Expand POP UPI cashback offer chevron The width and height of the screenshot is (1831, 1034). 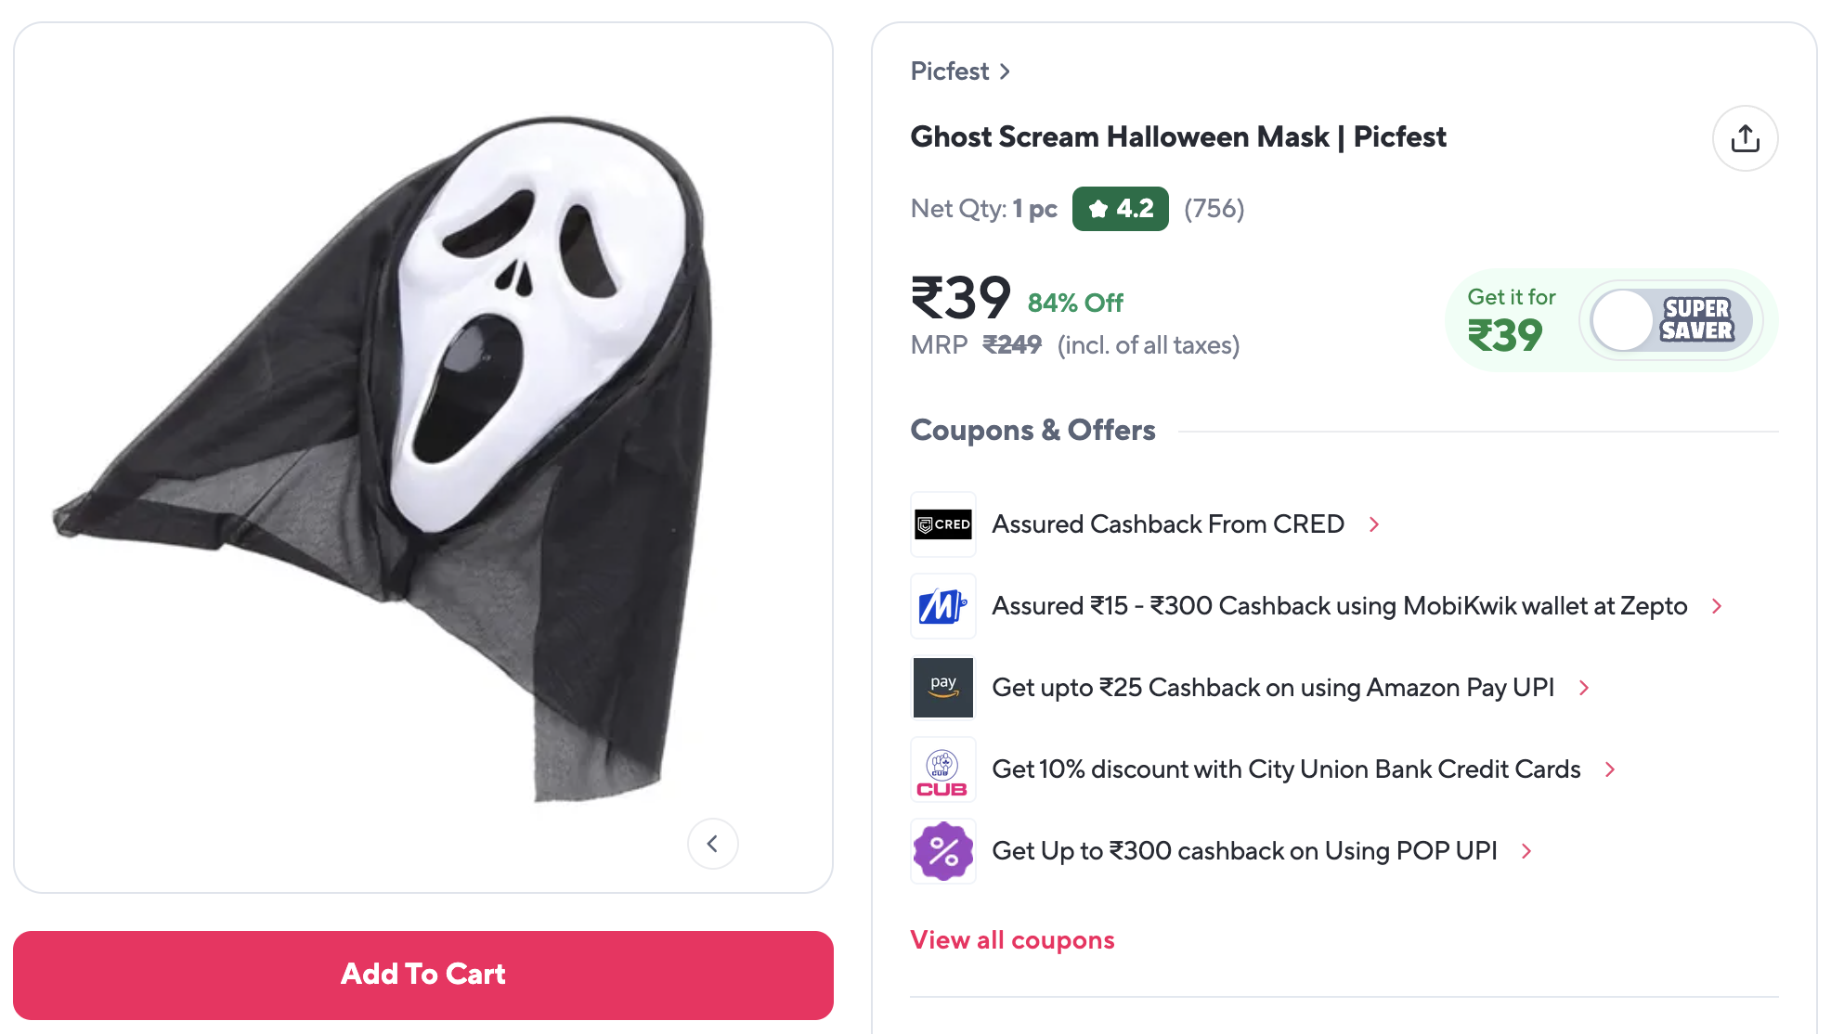pyautogui.click(x=1526, y=851)
